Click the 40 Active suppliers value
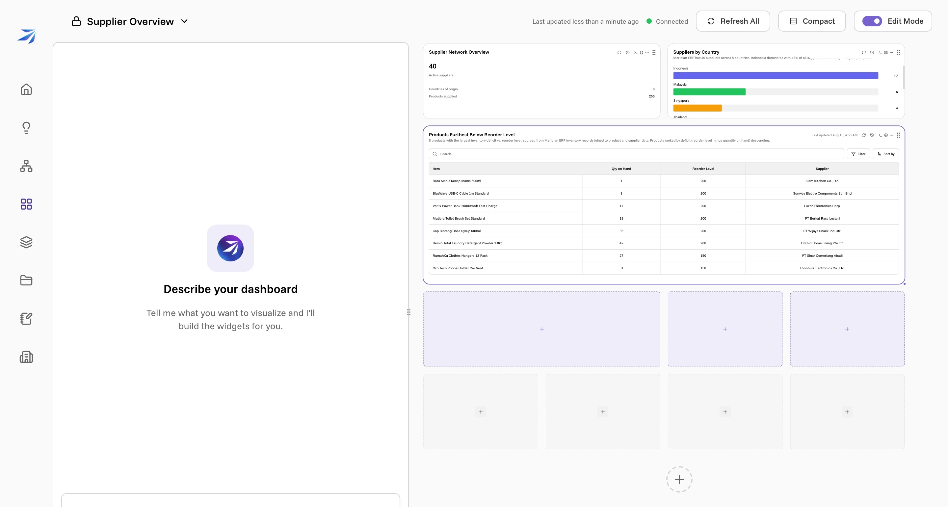Image resolution: width=948 pixels, height=507 pixels. tap(433, 66)
